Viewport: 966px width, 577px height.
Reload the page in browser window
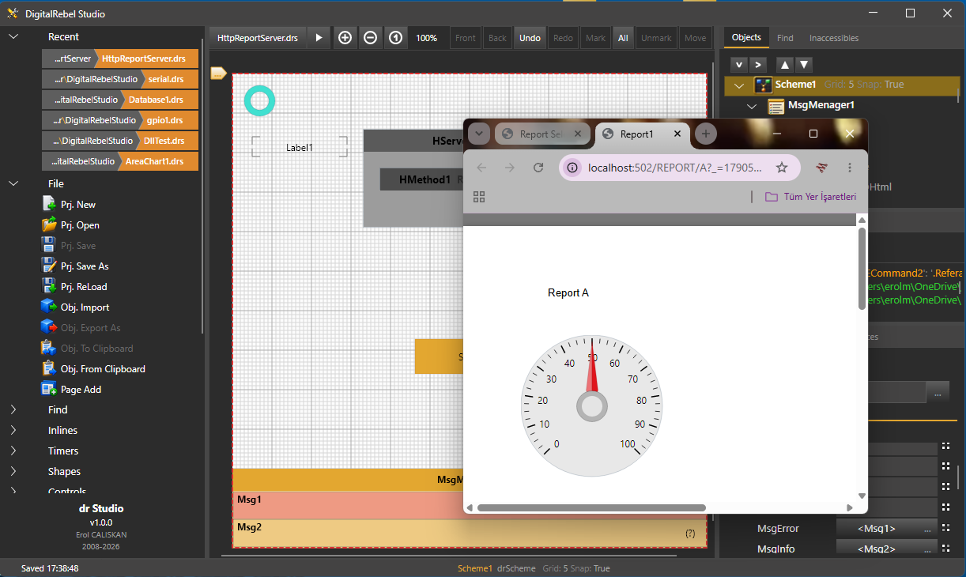click(538, 168)
